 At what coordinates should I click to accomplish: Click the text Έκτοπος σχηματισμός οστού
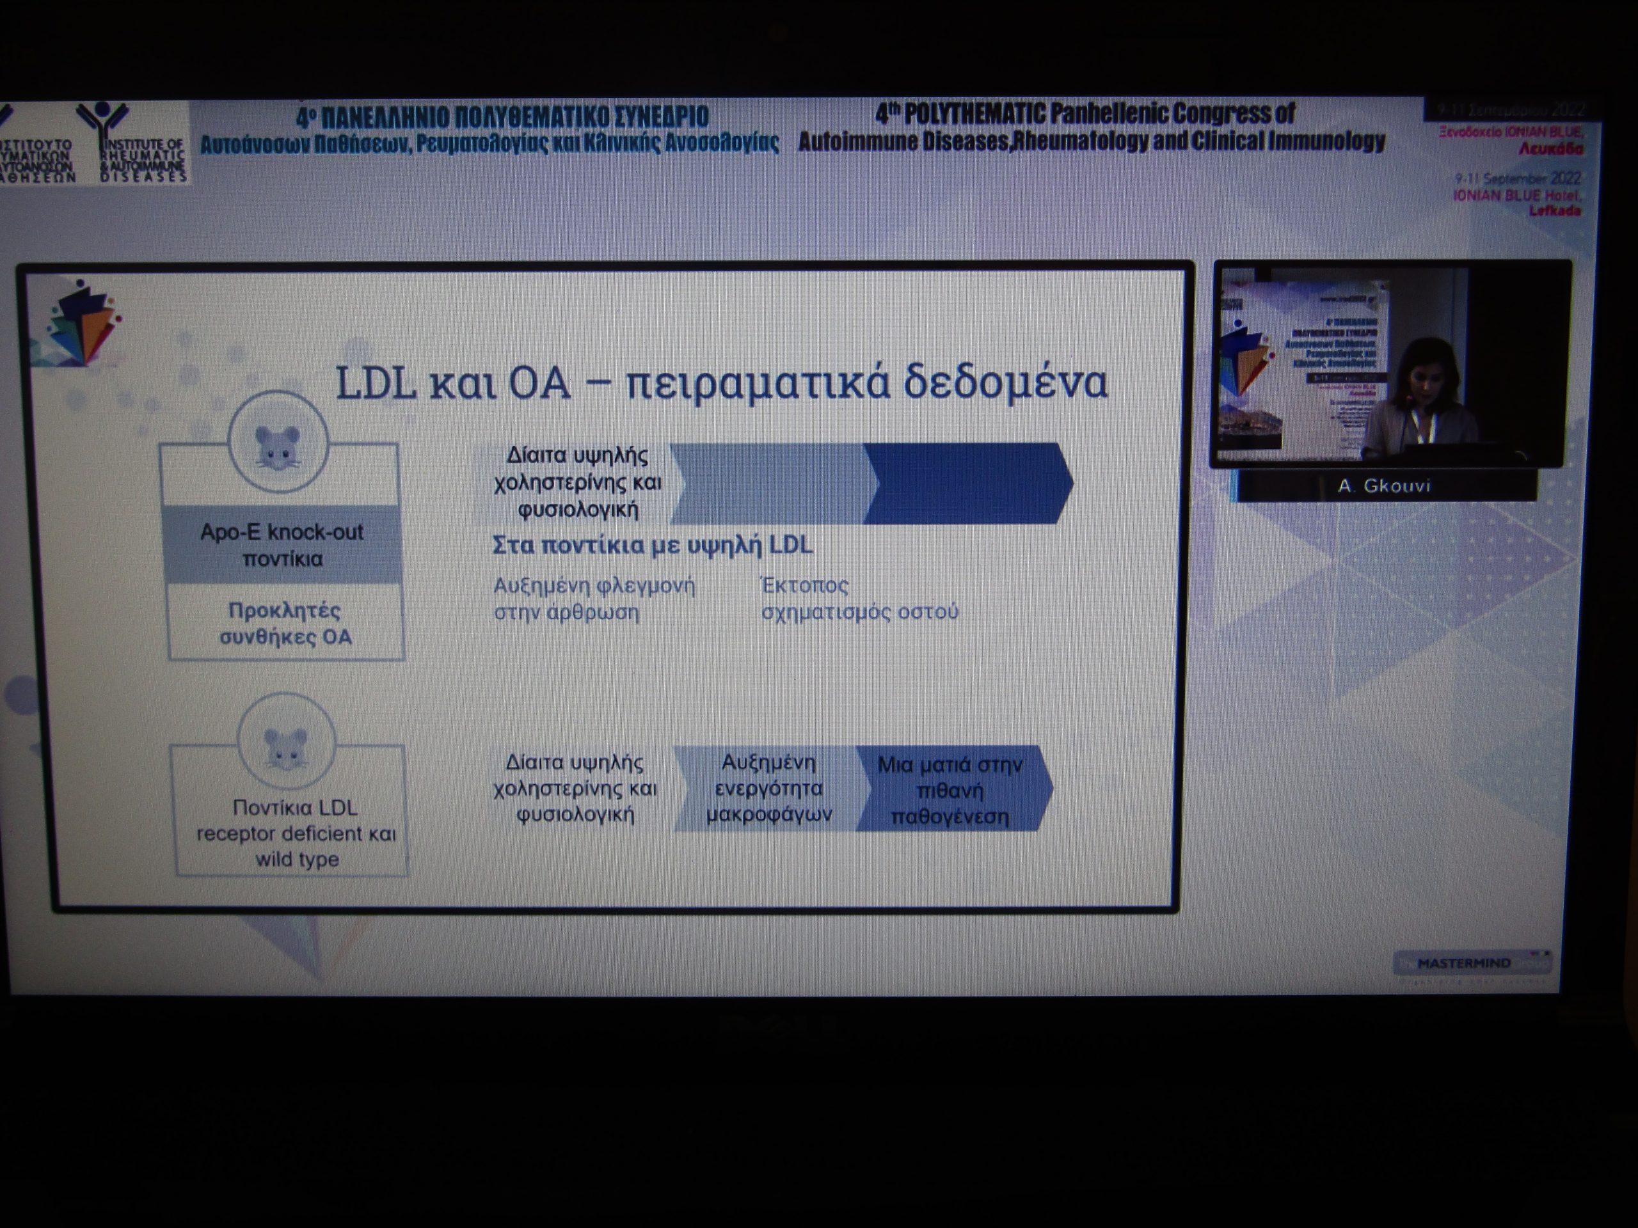860,598
